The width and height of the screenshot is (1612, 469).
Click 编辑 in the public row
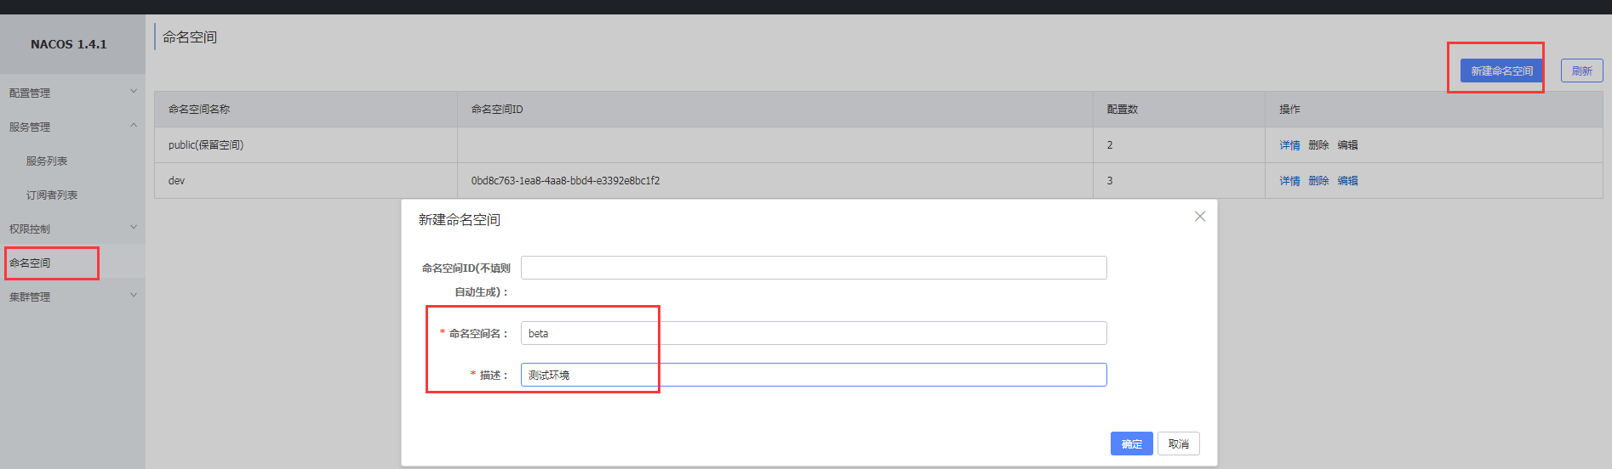[1347, 145]
